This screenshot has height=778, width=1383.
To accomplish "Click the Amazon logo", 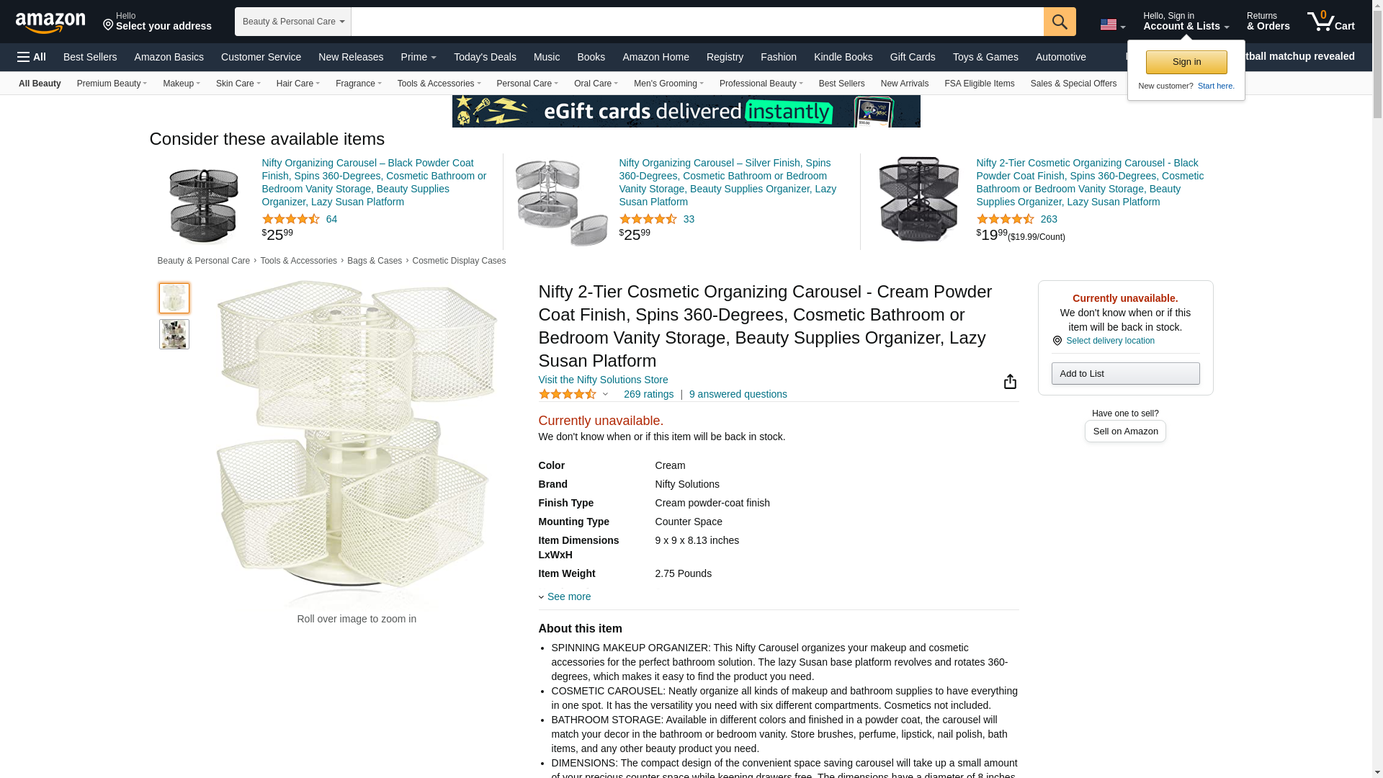I will [50, 22].
